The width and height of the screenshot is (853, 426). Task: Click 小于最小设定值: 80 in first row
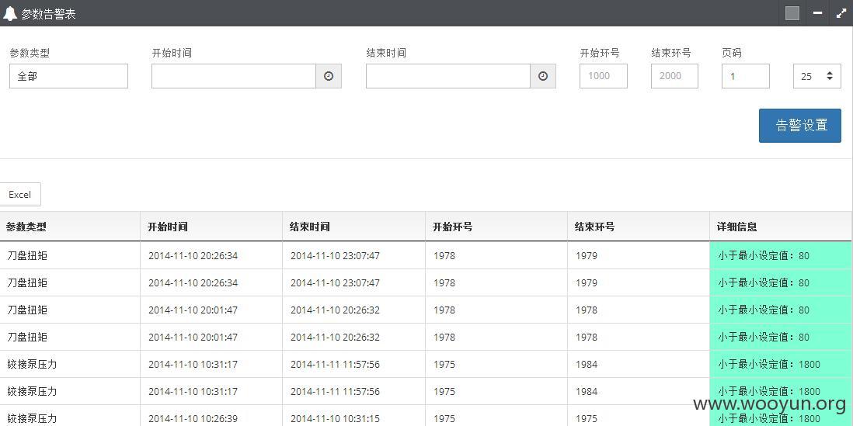763,255
